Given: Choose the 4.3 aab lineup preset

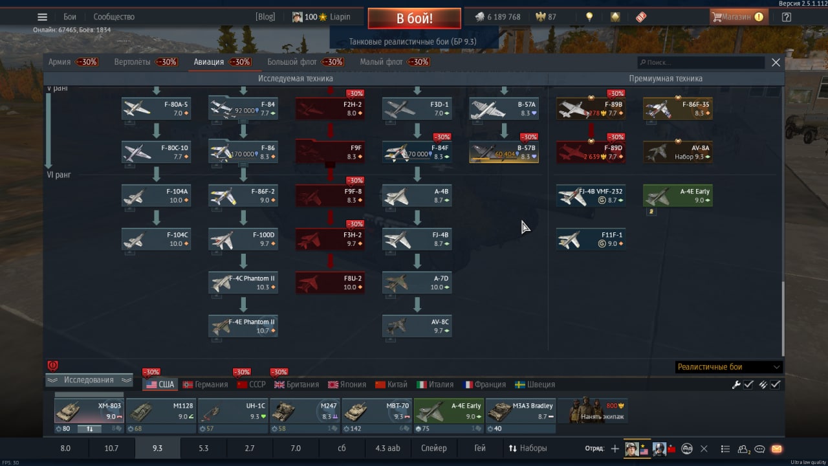Looking at the screenshot, I should pos(388,448).
